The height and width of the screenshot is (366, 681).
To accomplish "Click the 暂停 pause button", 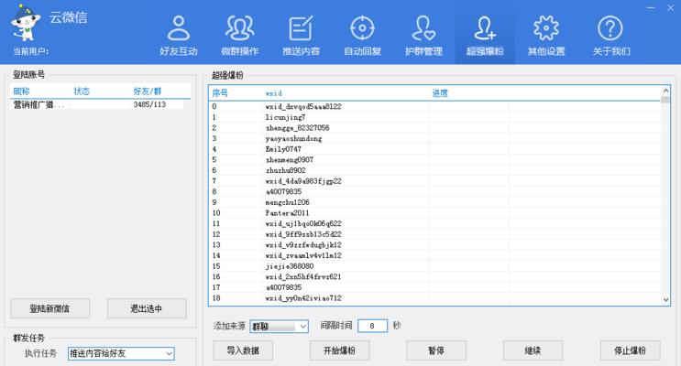I will tap(436, 350).
